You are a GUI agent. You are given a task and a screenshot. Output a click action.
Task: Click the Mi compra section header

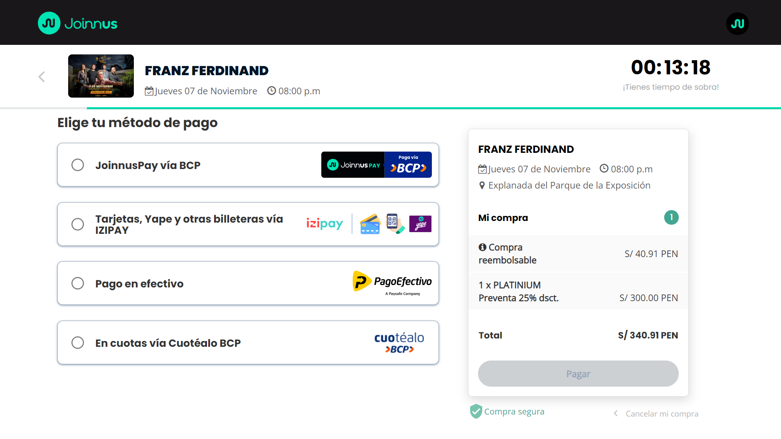(503, 218)
